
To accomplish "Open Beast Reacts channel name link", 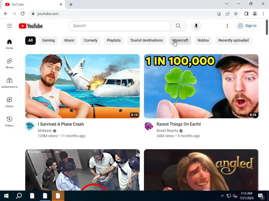I will [x=167, y=131].
